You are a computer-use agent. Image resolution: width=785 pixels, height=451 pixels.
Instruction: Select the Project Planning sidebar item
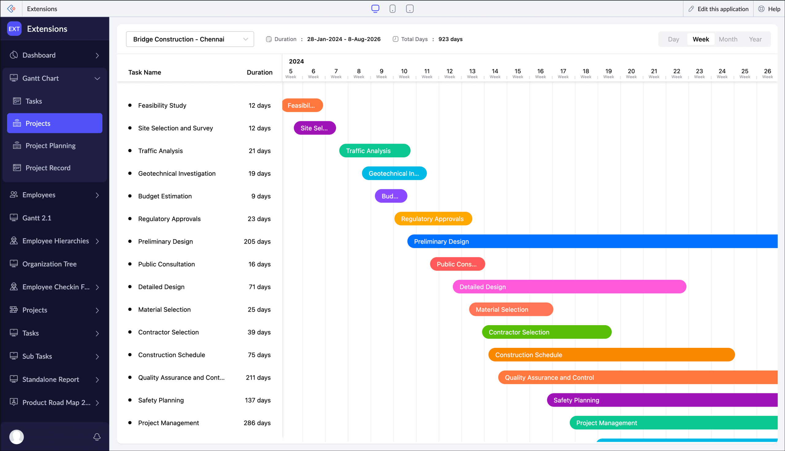50,145
